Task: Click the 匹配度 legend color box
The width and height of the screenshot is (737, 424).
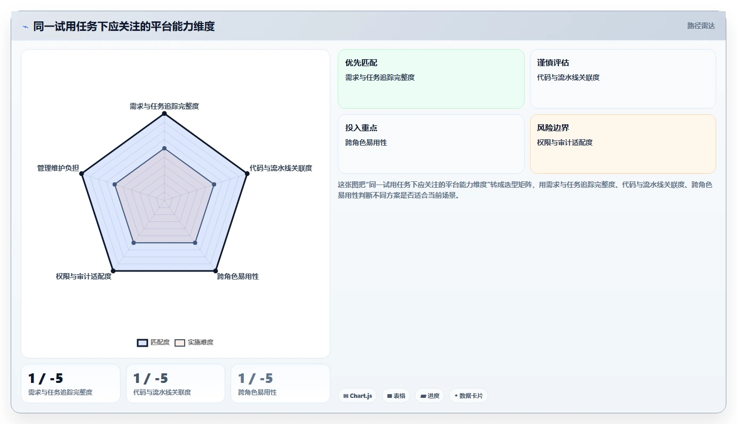Action: click(x=142, y=342)
